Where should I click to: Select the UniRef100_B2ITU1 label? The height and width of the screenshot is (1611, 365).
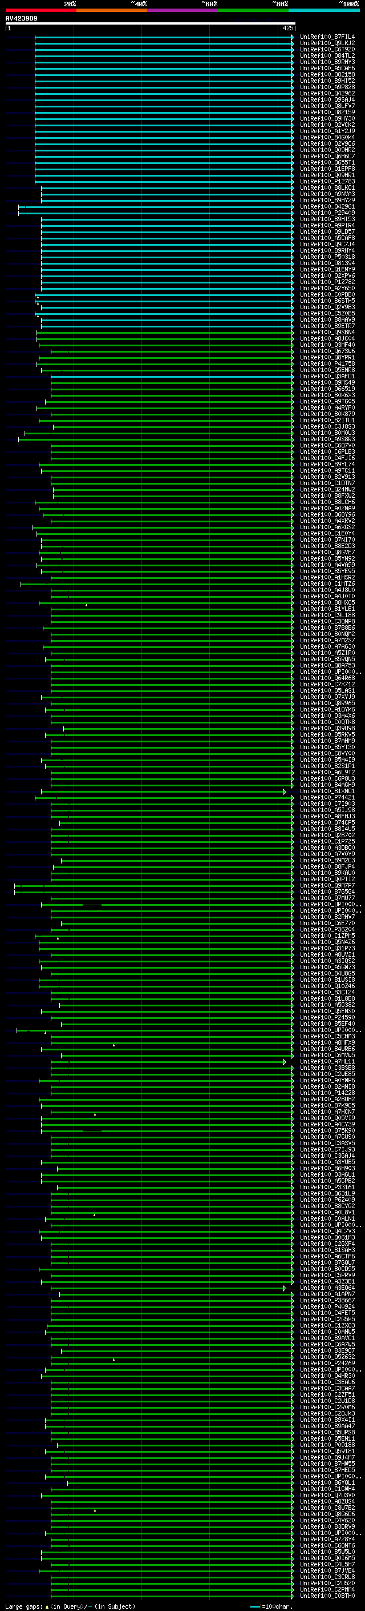coord(327,420)
